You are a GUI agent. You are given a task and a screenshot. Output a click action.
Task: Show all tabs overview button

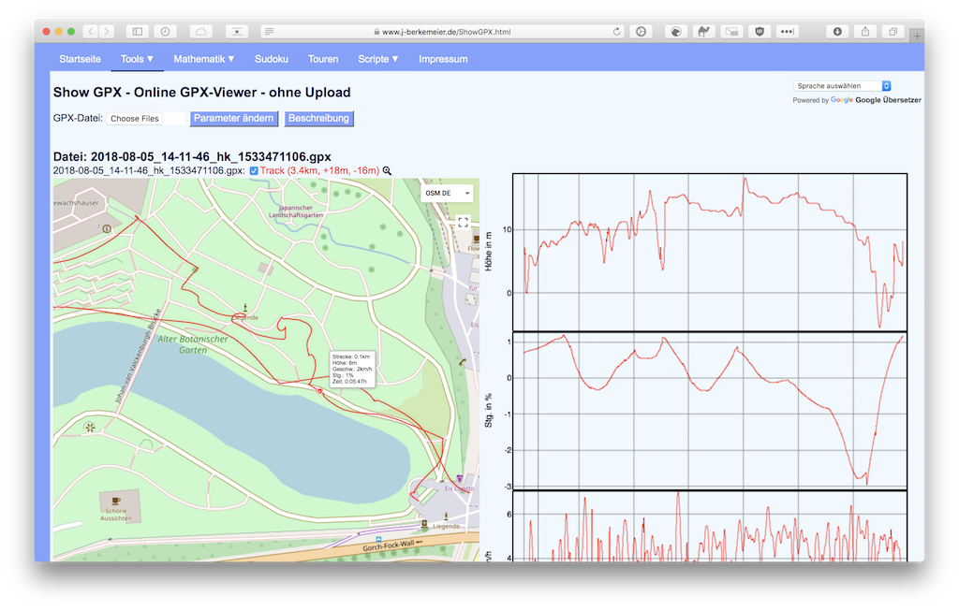pyautogui.click(x=893, y=32)
